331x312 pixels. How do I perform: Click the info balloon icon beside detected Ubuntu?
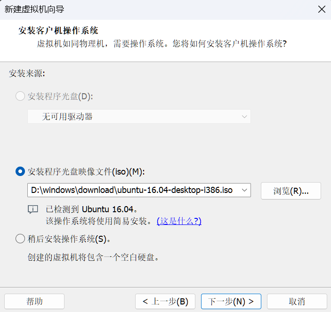pos(33,209)
